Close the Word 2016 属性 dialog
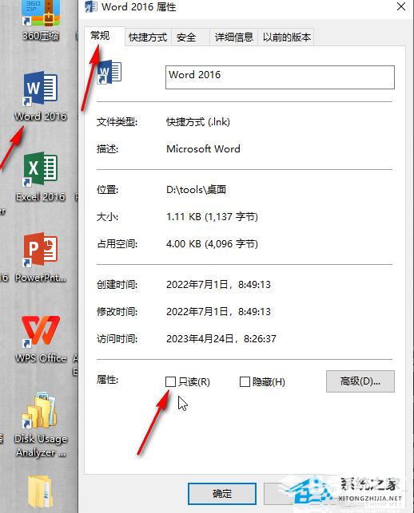 coord(401,6)
